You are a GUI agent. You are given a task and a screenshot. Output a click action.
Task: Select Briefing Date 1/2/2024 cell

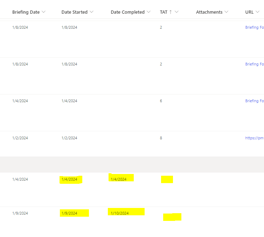[x=20, y=138]
